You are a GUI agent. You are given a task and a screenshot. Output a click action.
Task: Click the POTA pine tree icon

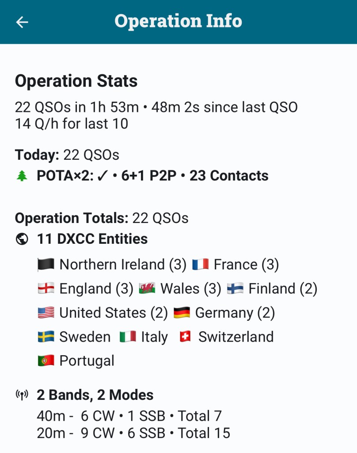point(22,176)
